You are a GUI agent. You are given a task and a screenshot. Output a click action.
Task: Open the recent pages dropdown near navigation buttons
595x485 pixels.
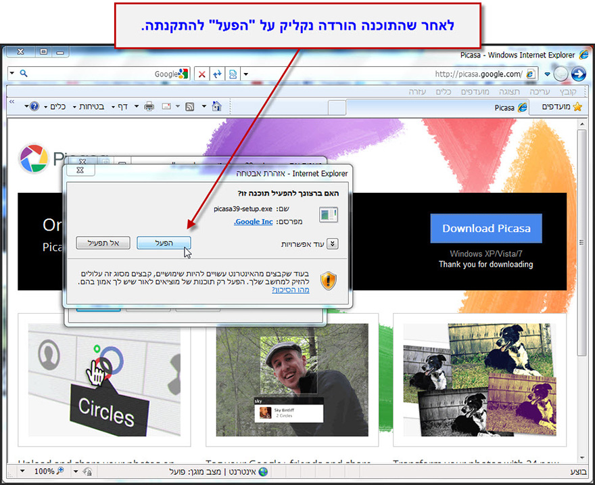click(x=547, y=74)
